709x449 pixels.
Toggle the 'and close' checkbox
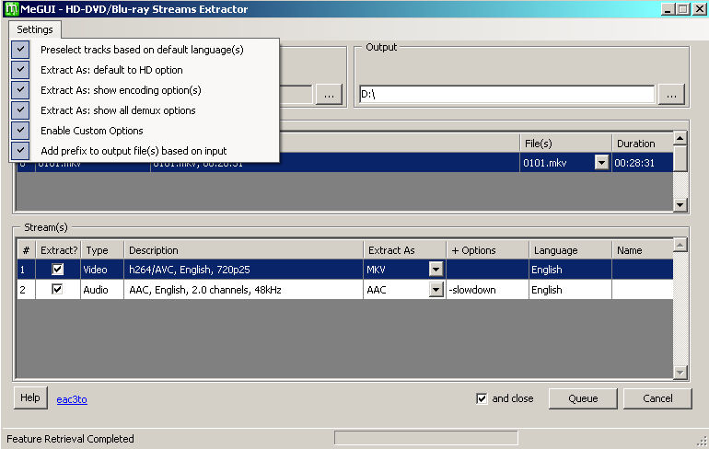482,398
